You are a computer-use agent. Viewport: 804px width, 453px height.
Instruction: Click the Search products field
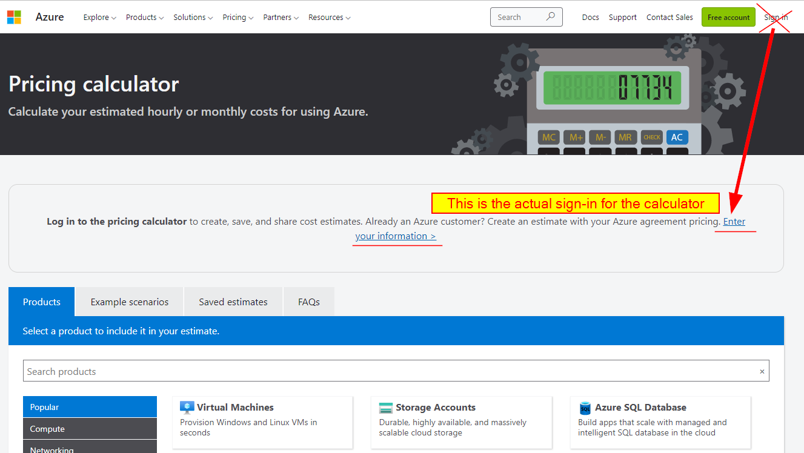396,371
